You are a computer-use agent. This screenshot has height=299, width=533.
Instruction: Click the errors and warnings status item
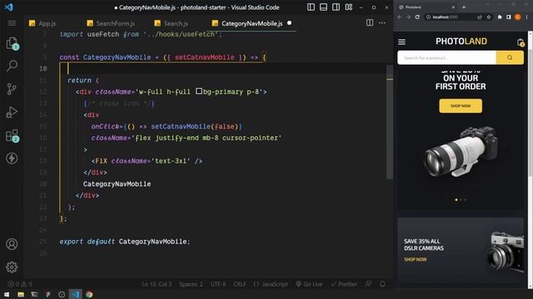pos(20,284)
